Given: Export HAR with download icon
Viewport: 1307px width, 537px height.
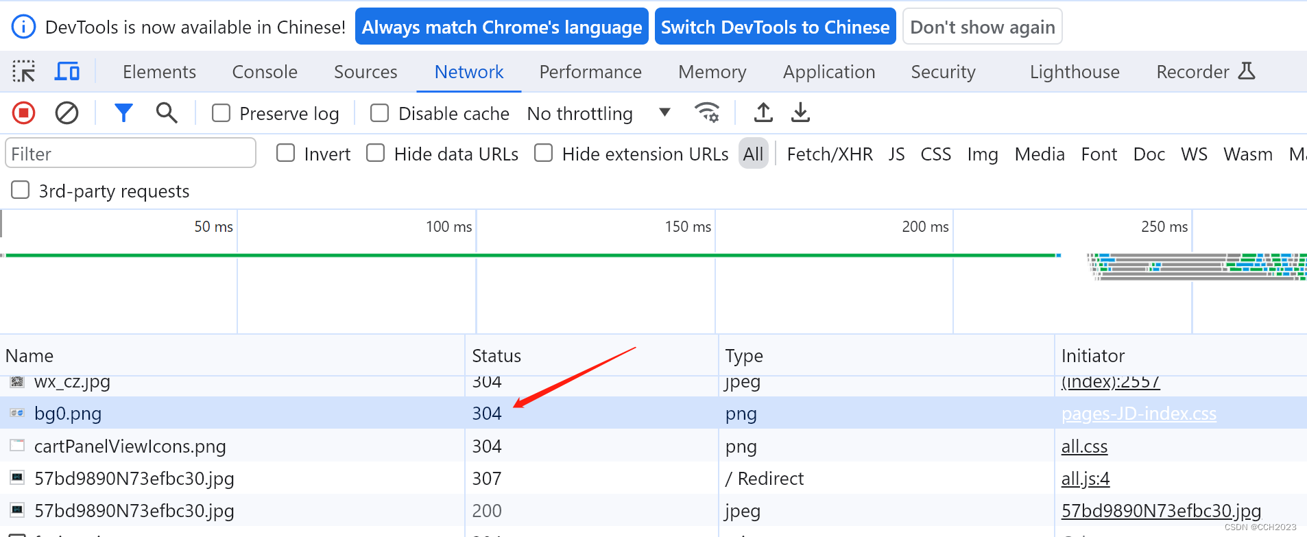Looking at the screenshot, I should pyautogui.click(x=800, y=112).
